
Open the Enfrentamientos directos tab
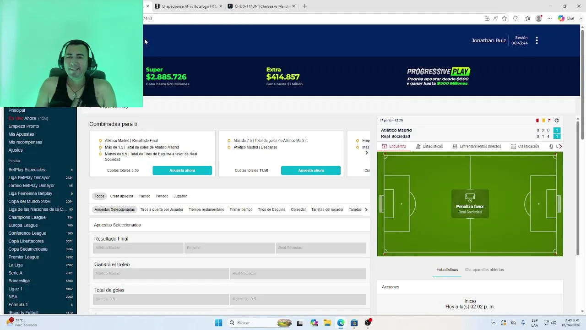click(477, 146)
